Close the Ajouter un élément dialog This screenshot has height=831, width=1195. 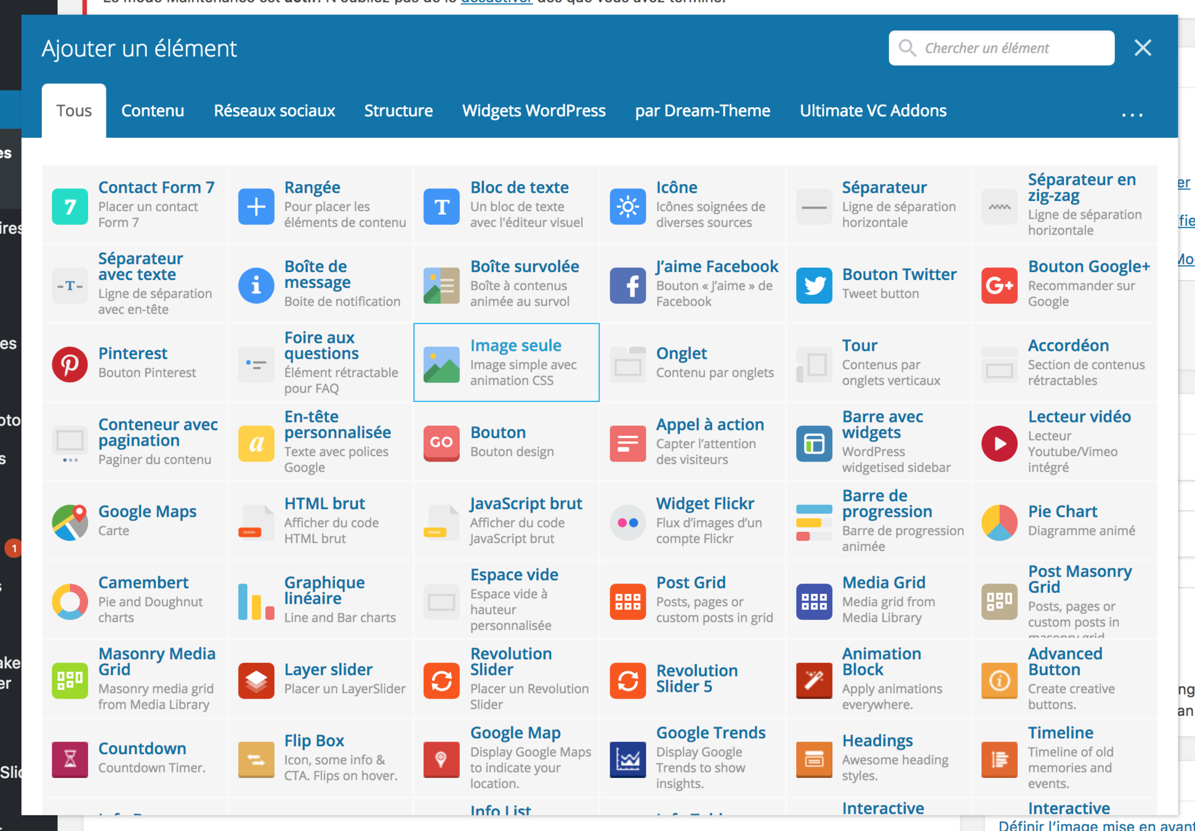point(1143,48)
